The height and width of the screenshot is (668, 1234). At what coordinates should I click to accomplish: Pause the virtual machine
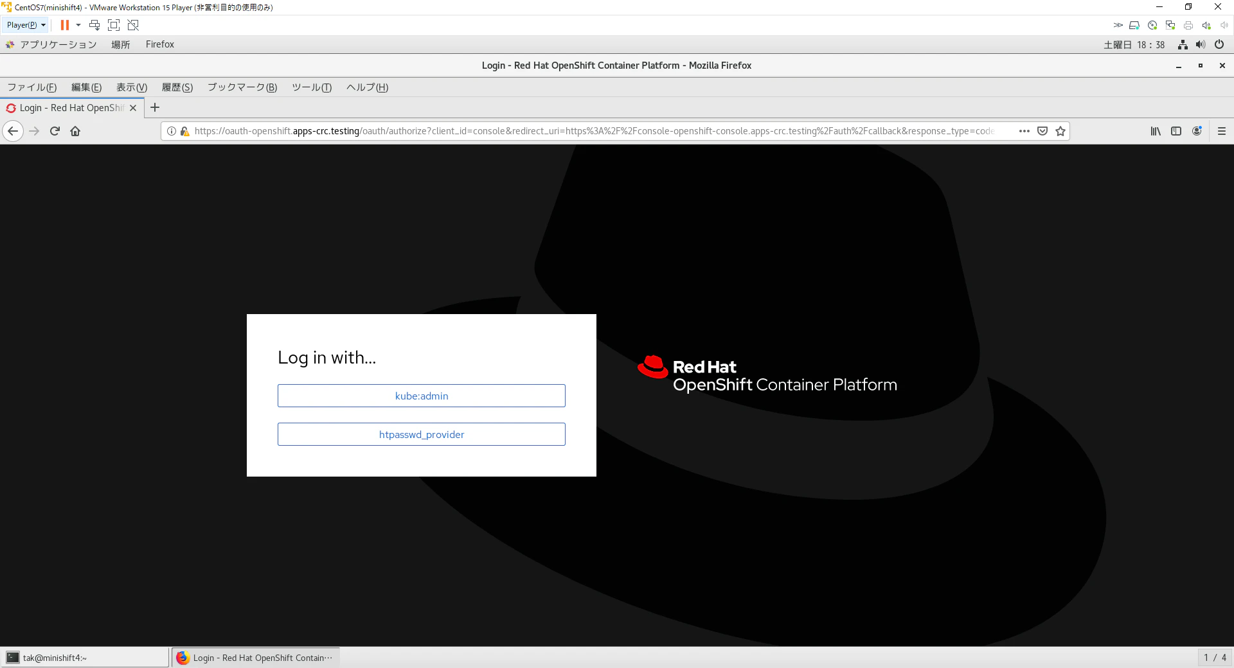[65, 25]
